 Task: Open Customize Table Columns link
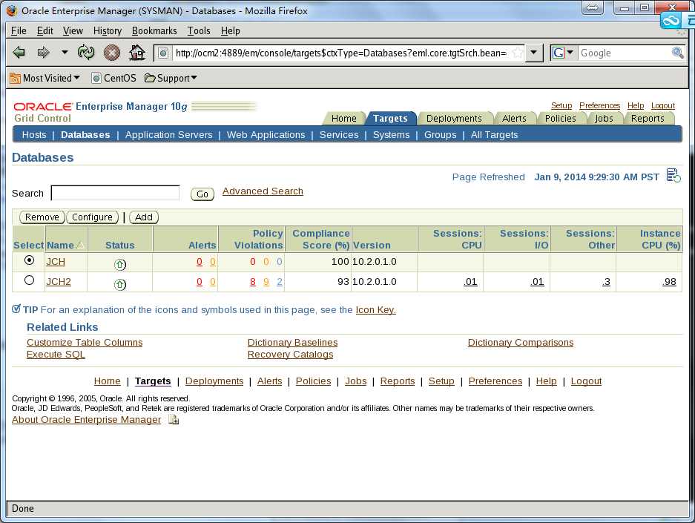point(85,343)
